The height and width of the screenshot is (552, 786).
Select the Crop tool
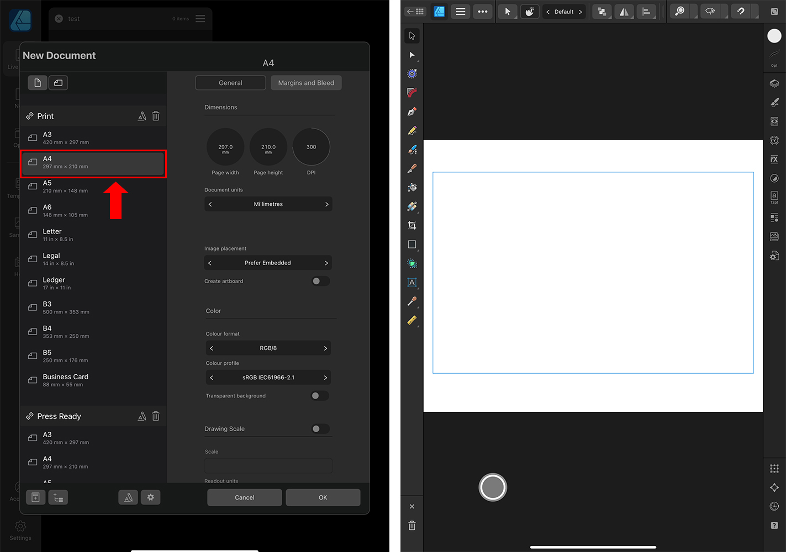click(412, 226)
